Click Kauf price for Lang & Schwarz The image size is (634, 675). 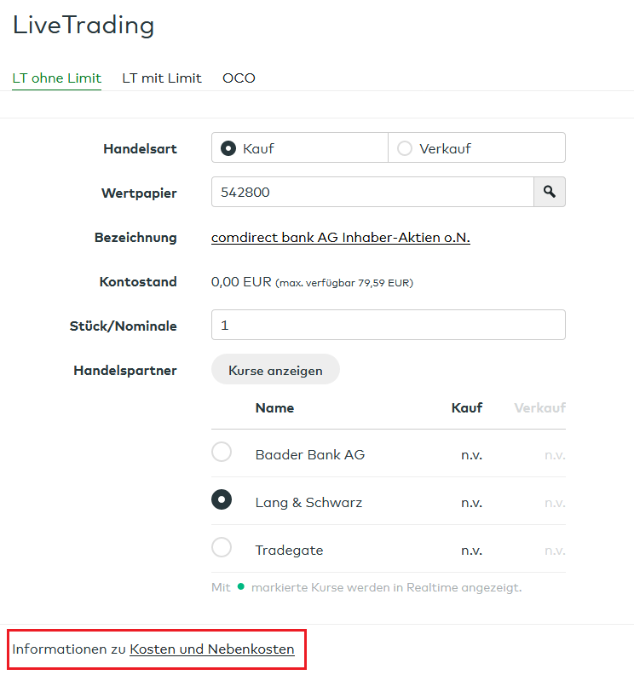[x=472, y=503]
